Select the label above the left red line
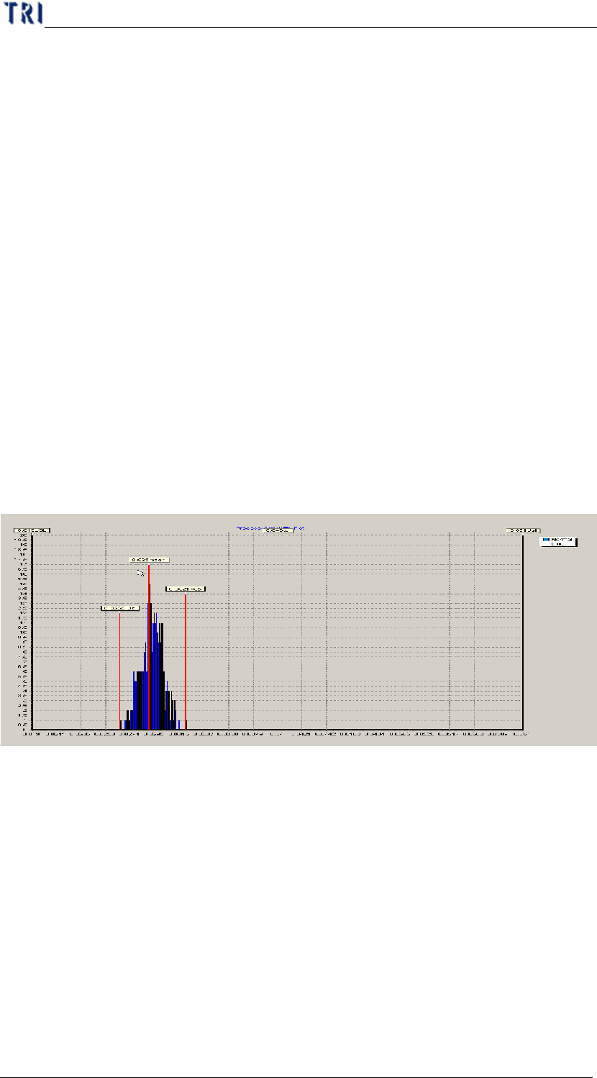Screen dimensions: 597x1078 (119, 608)
